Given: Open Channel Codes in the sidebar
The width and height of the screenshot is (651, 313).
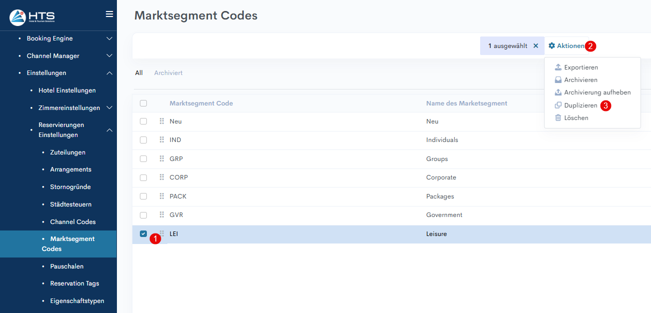Looking at the screenshot, I should tap(73, 222).
